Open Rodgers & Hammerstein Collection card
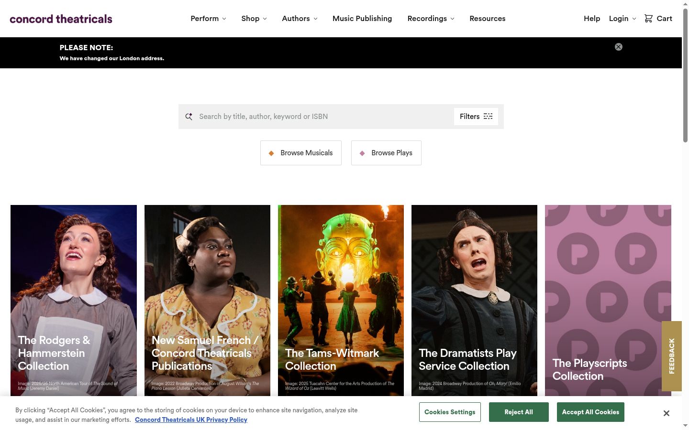The width and height of the screenshot is (689, 430). [74, 301]
